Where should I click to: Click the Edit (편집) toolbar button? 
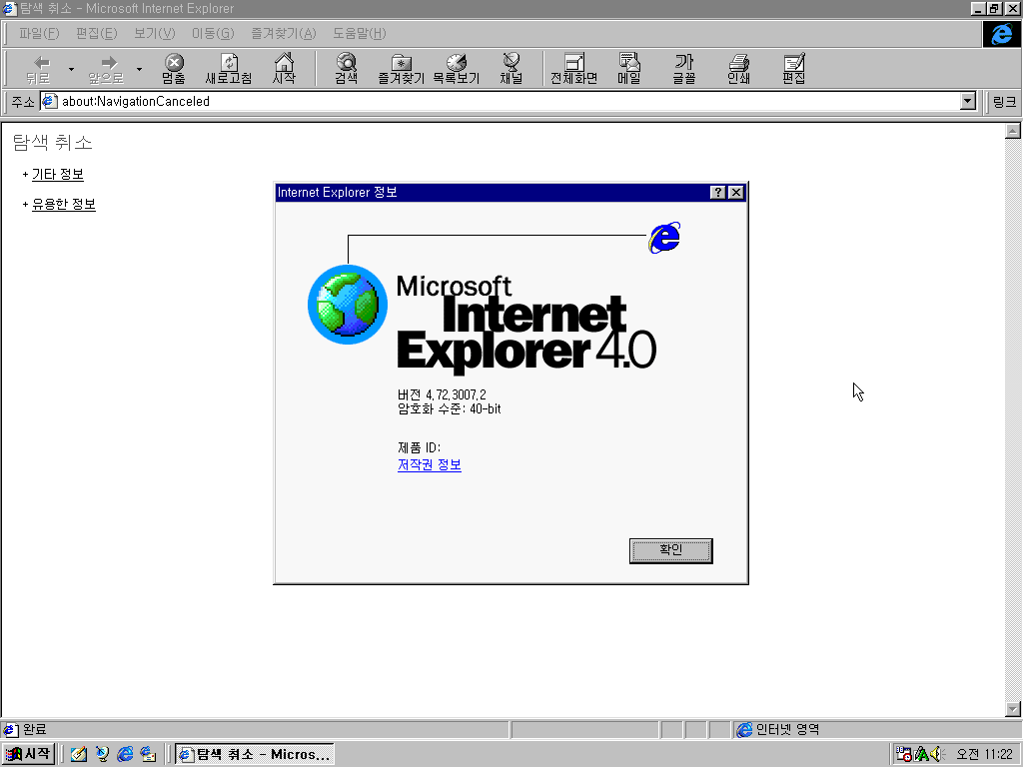point(794,69)
